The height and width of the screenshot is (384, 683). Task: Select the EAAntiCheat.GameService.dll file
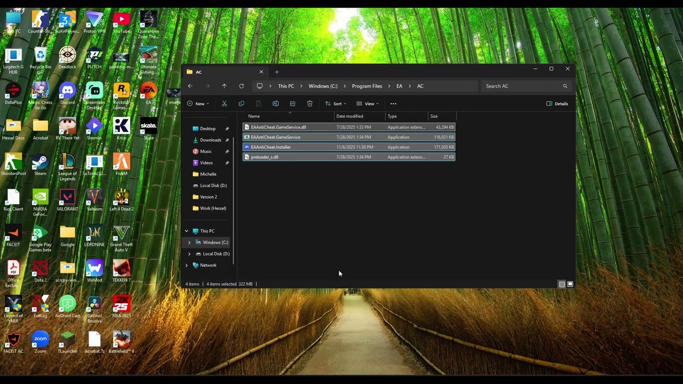point(349,127)
